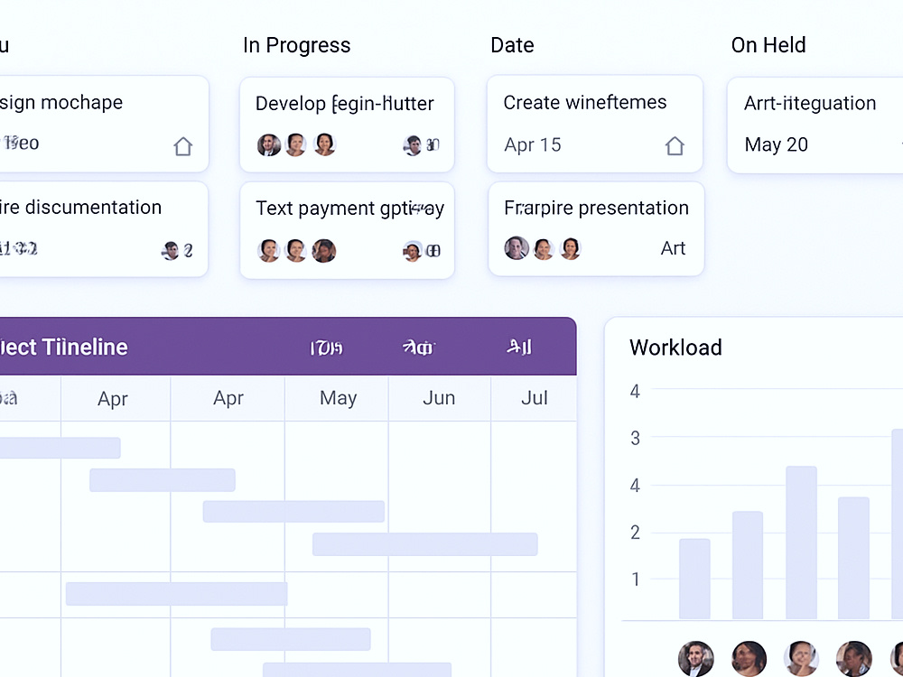Select the In Progress column header
This screenshot has height=677, width=903.
point(296,45)
